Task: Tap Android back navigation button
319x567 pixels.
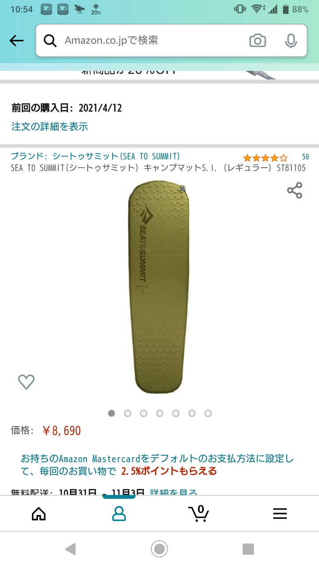Action: tap(70, 549)
